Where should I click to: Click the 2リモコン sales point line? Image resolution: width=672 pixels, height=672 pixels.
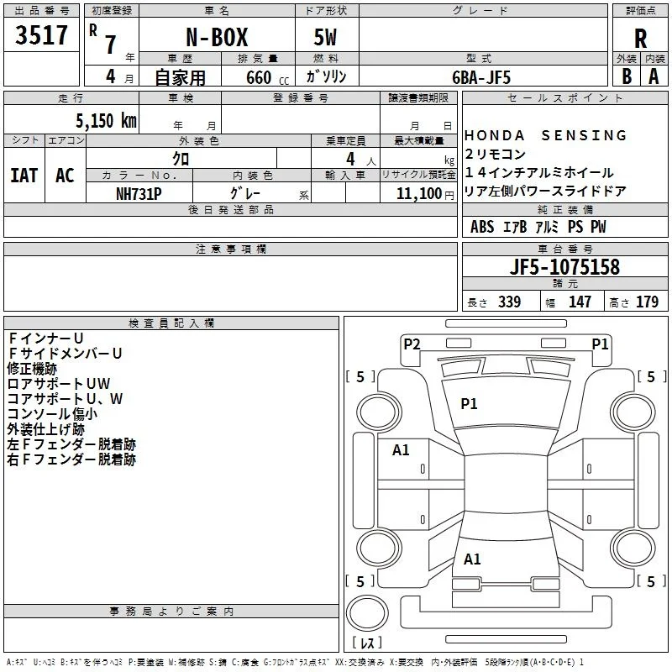495,154
